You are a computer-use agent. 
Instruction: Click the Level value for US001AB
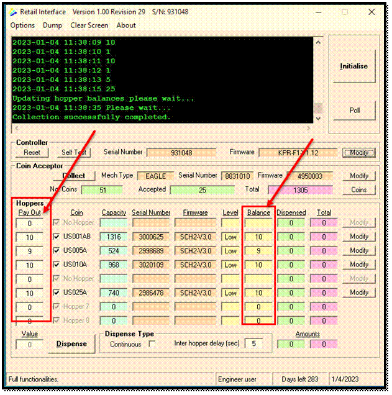click(230, 237)
